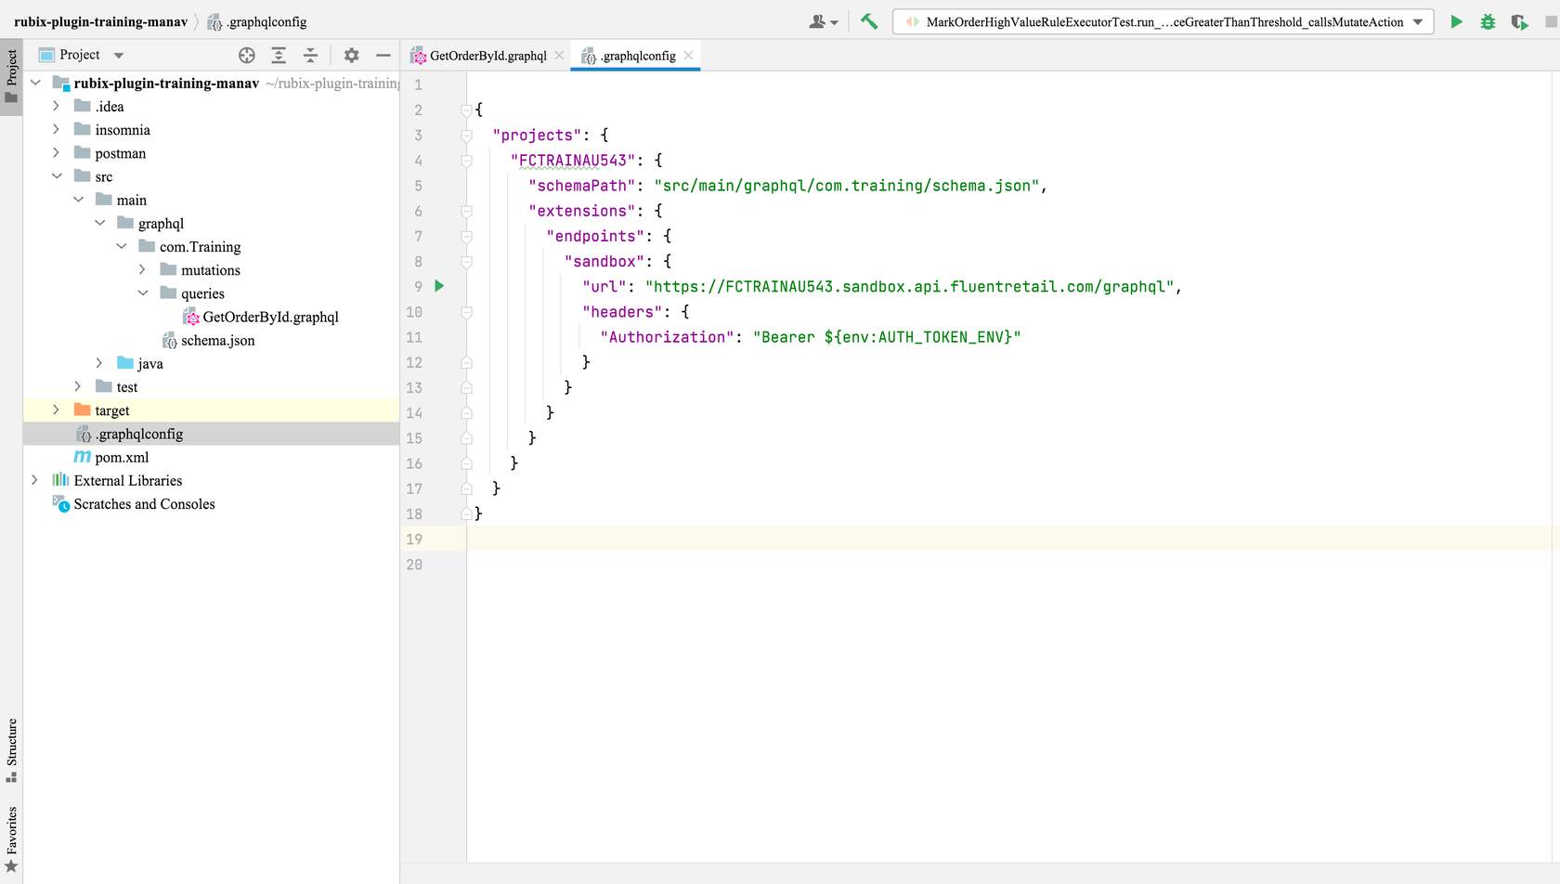Click the Build project hammer icon
Image resolution: width=1560 pixels, height=884 pixels.
point(869,21)
